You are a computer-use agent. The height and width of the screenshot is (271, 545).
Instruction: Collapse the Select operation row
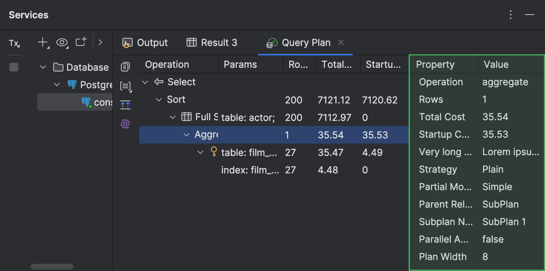[145, 82]
